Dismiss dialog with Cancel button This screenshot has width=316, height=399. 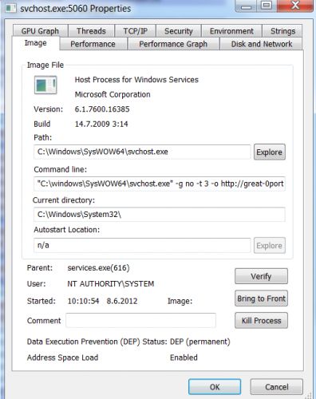(x=276, y=387)
